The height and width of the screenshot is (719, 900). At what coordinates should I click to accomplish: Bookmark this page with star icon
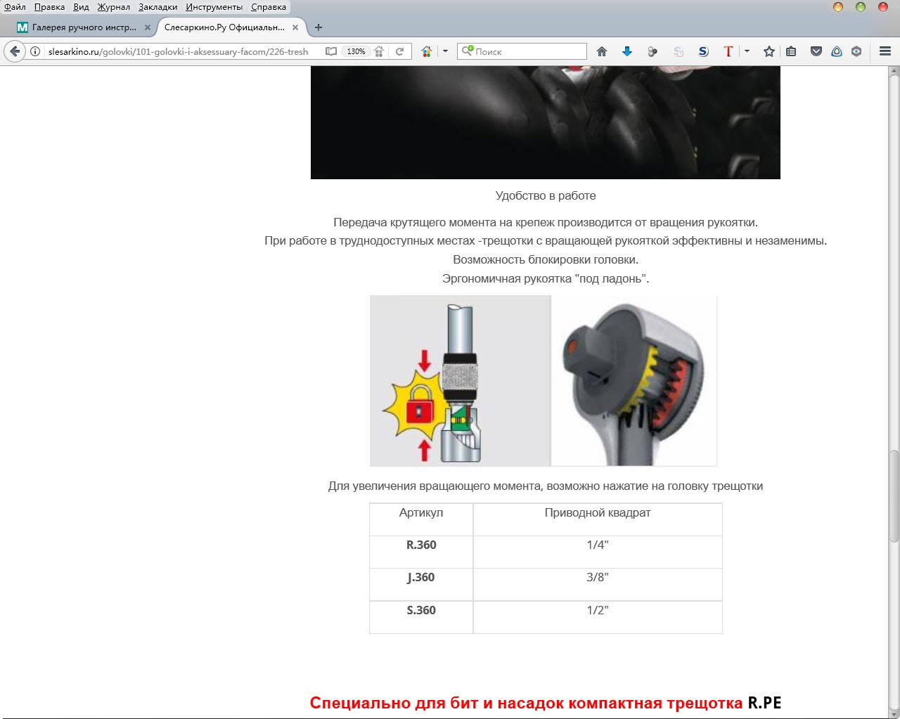[769, 51]
